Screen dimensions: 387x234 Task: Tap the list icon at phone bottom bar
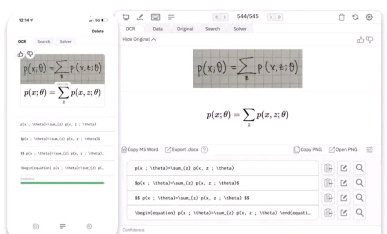tap(62, 227)
